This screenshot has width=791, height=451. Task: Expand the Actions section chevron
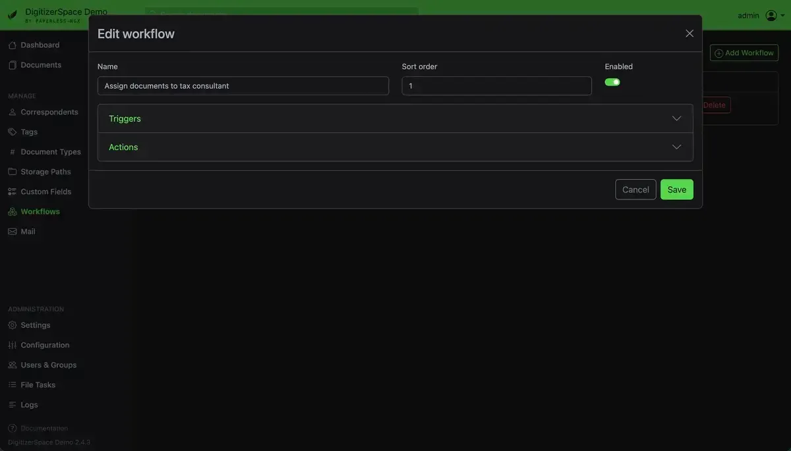coord(676,147)
